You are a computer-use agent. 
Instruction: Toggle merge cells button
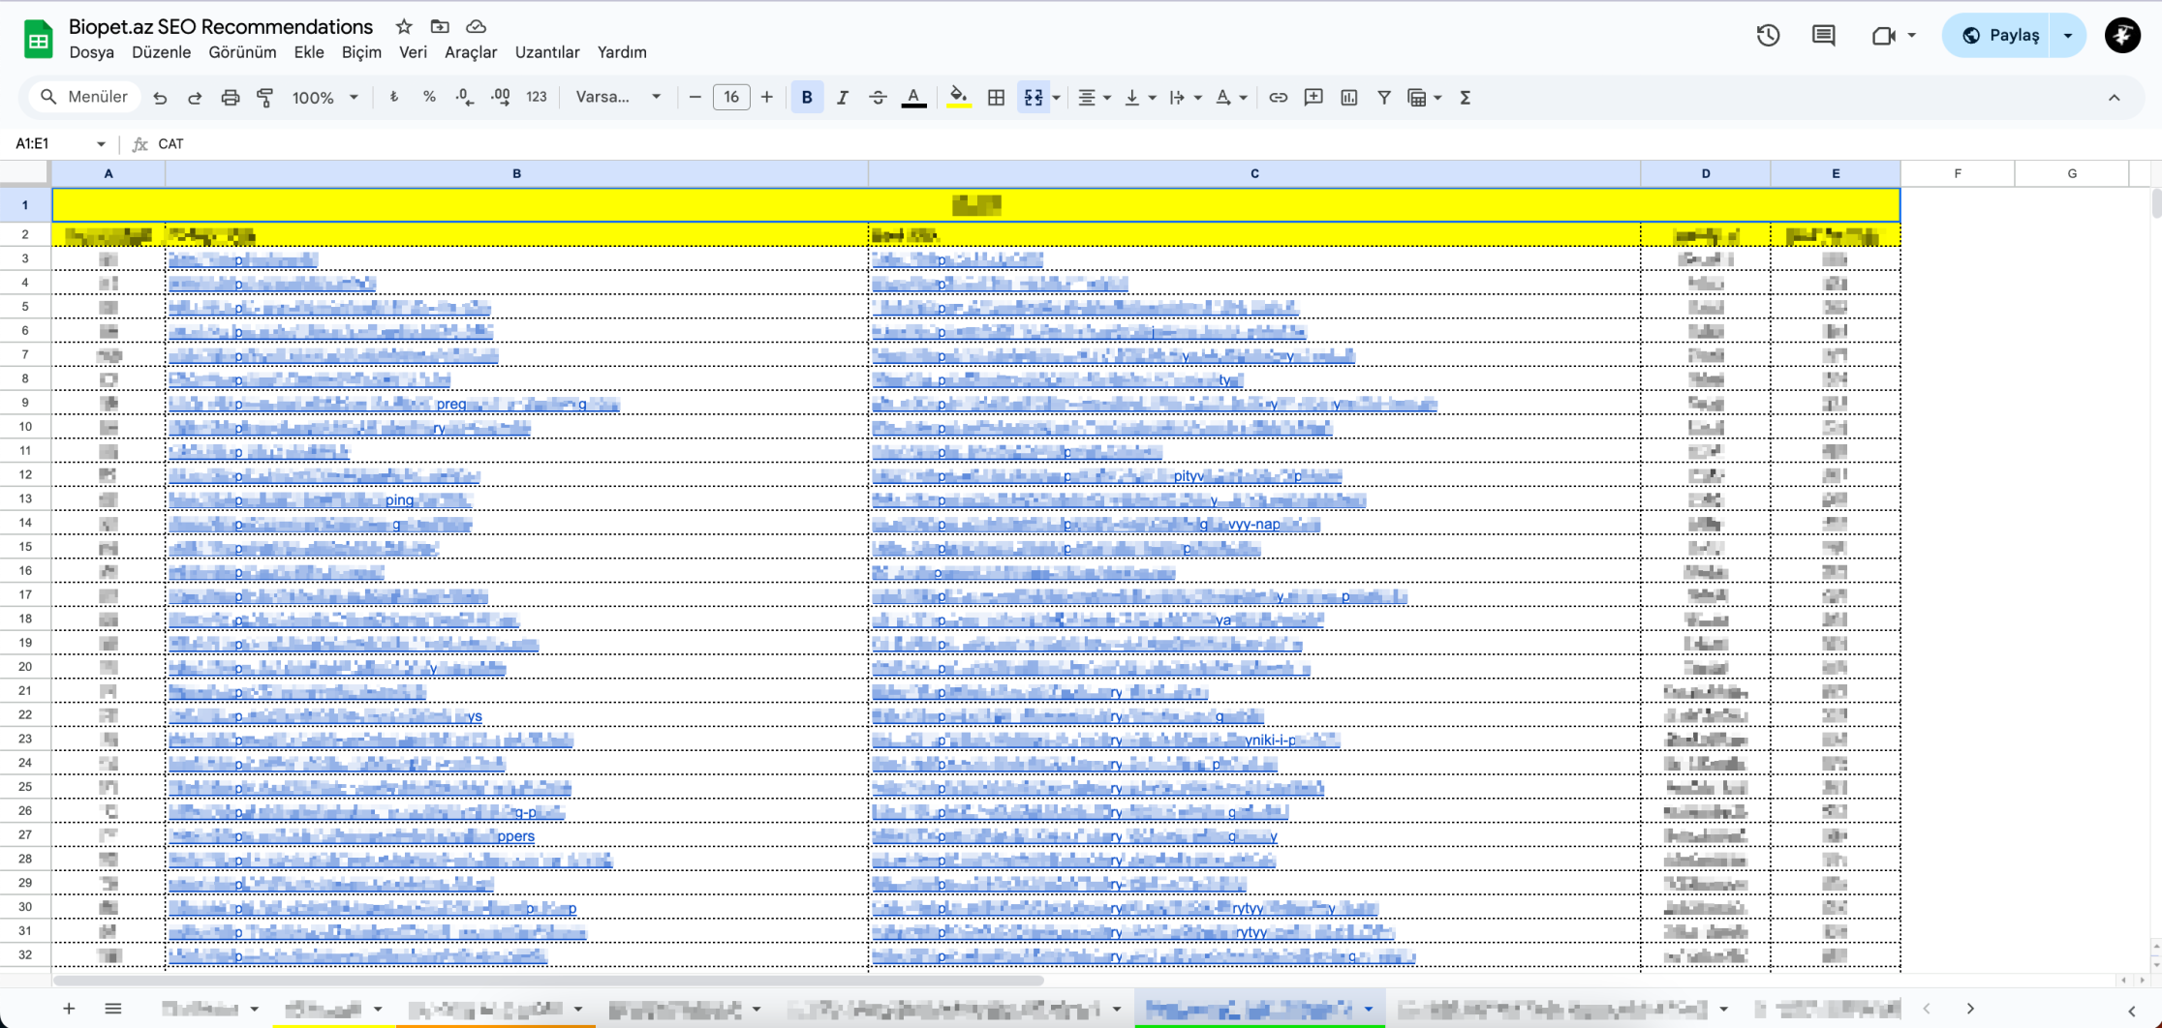coord(1034,98)
